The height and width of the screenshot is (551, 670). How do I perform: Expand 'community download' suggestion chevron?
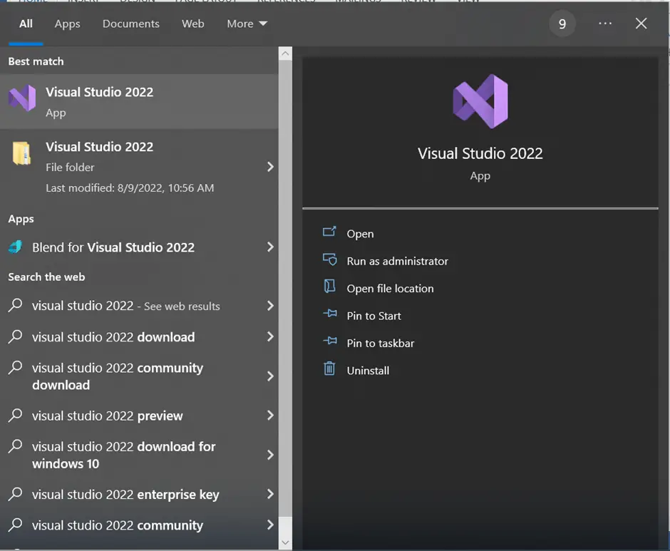270,376
